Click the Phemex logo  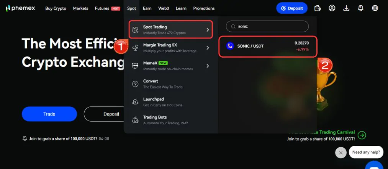20,8
